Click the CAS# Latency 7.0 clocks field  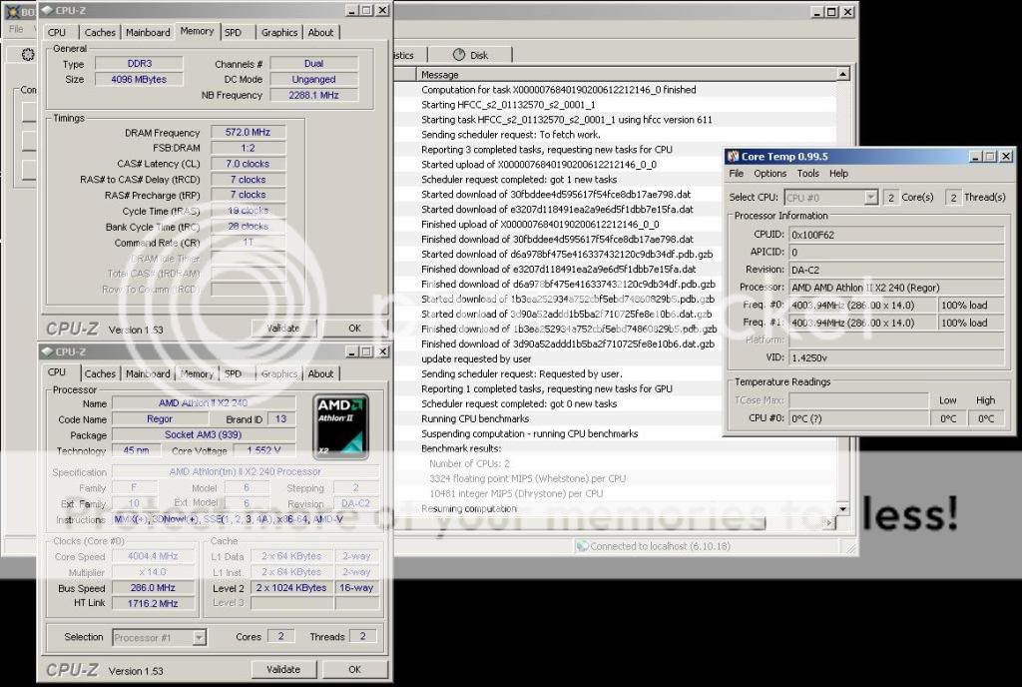[248, 164]
